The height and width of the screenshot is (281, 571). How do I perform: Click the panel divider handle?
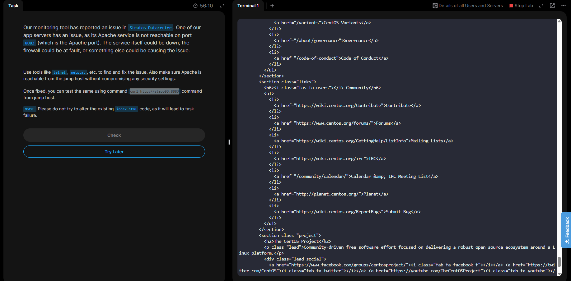coord(229,142)
